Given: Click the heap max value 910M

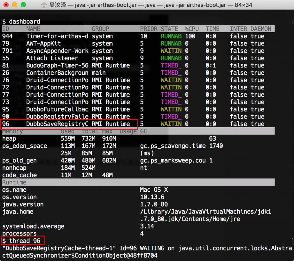Looking at the screenshot, I should point(109,138).
